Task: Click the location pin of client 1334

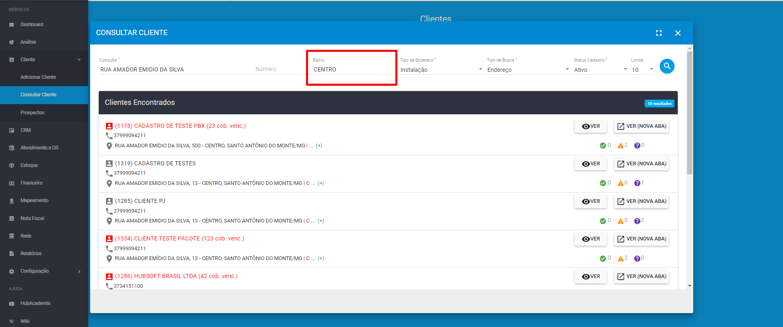Action: [x=109, y=258]
